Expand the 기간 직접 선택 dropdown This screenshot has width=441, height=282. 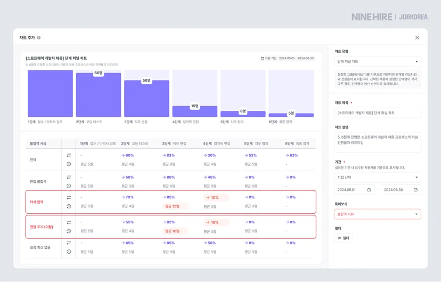[x=378, y=178]
